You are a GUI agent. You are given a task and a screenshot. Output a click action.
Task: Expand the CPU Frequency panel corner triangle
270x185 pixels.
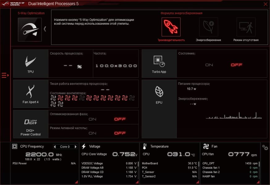point(76,182)
